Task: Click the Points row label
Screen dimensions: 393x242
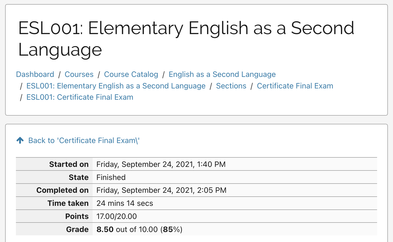Action: pos(77,216)
